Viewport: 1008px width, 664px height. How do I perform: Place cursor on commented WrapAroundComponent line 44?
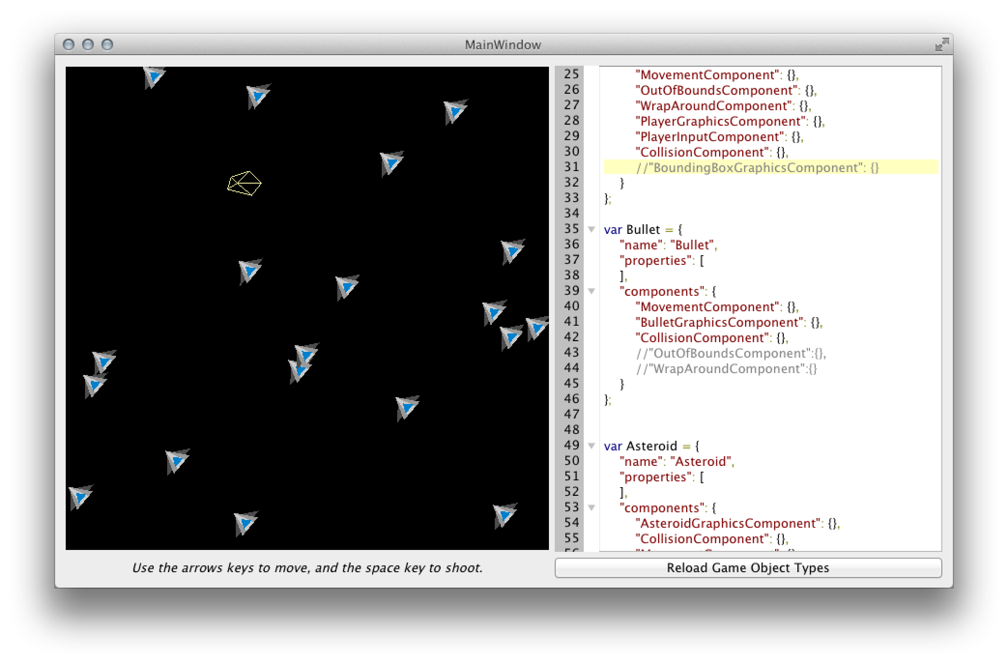(x=726, y=369)
